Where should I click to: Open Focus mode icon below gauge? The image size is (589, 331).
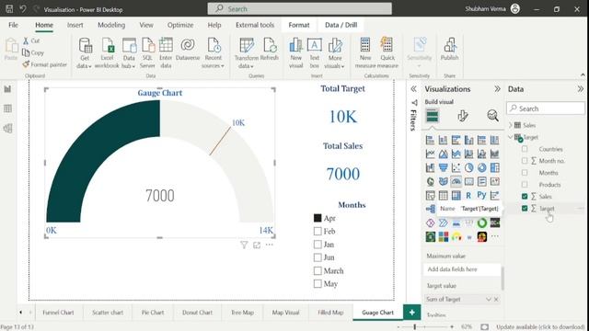(257, 245)
